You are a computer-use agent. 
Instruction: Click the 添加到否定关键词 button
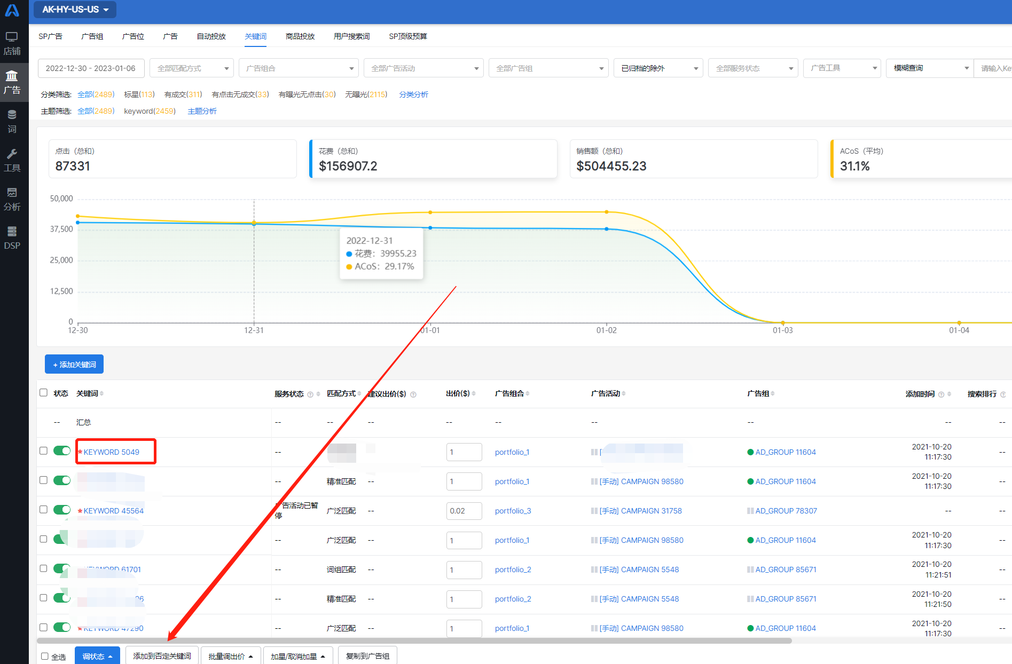click(162, 656)
